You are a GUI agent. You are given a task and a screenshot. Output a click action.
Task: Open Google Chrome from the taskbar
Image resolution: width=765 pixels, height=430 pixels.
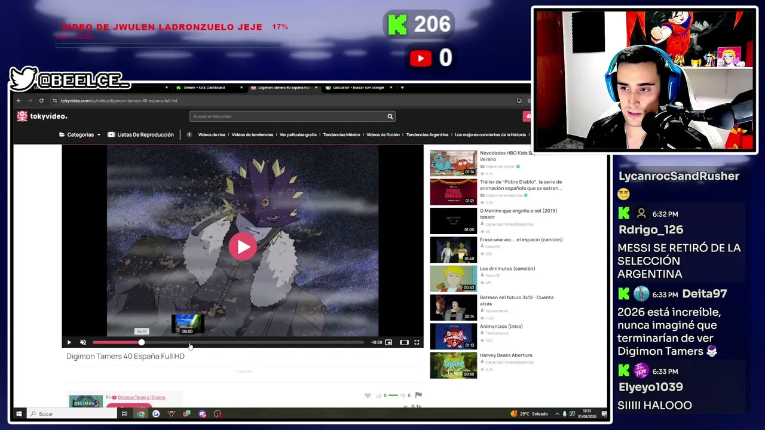pyautogui.click(x=140, y=414)
